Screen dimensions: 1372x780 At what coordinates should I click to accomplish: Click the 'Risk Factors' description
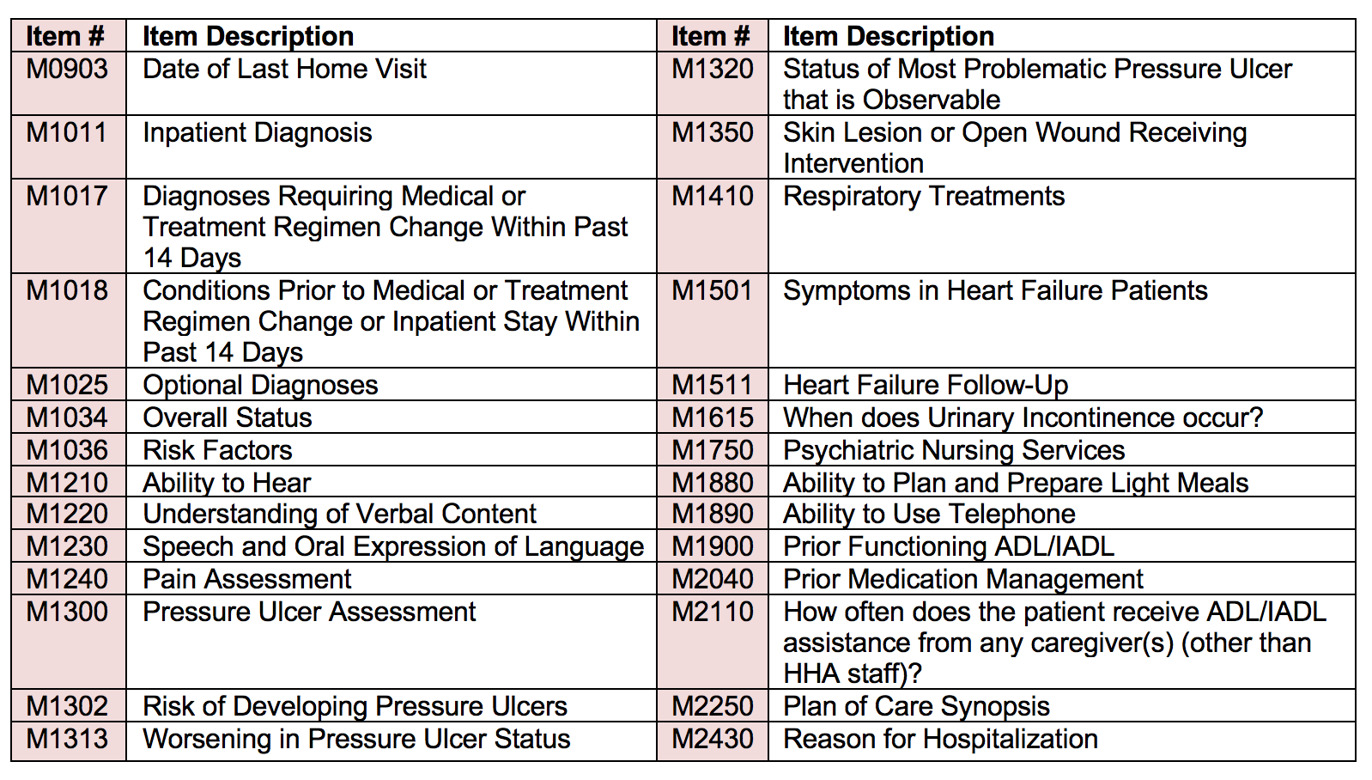click(217, 450)
